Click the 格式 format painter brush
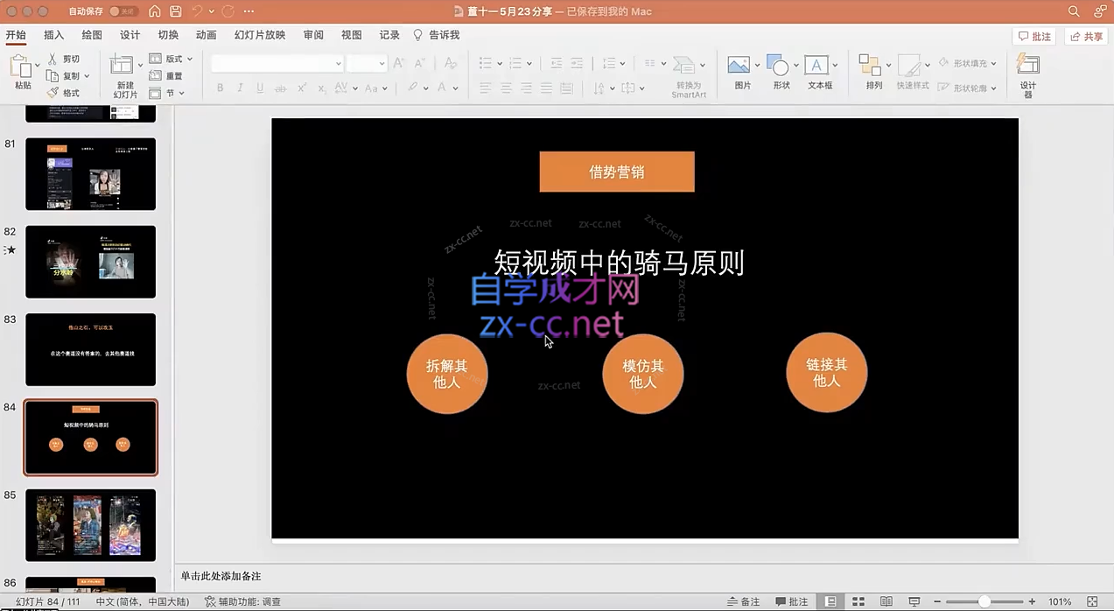Screen dimensions: 1114x611 point(64,92)
